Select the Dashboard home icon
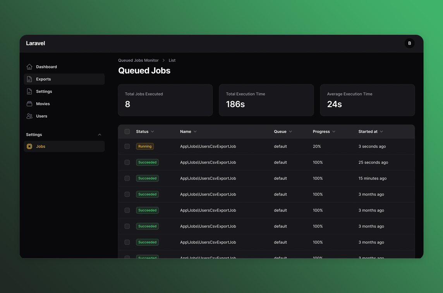This screenshot has width=443, height=293. 29,66
